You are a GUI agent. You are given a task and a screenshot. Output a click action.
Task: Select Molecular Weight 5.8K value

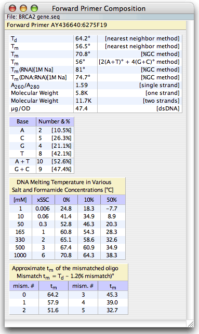pos(82,93)
